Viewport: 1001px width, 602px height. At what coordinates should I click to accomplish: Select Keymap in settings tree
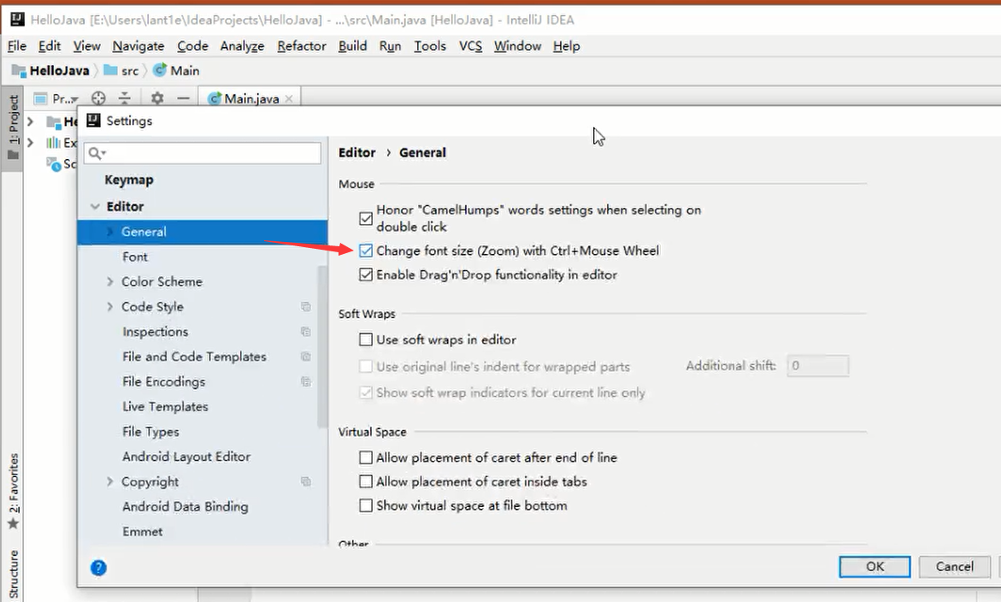[129, 180]
